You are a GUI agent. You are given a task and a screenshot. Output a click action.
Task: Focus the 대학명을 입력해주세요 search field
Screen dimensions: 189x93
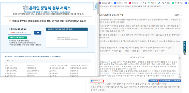(20, 33)
